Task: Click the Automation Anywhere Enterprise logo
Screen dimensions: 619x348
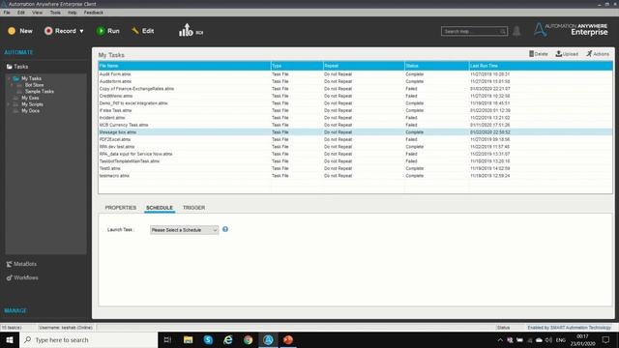Action: pos(571,30)
